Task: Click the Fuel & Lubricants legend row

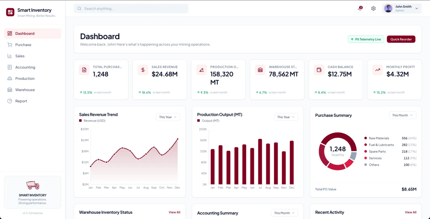Action: [390, 145]
